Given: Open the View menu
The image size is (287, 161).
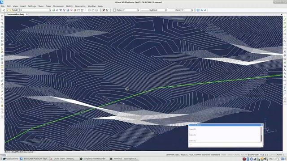Looking at the screenshot, I should pyautogui.click(x=15, y=6).
